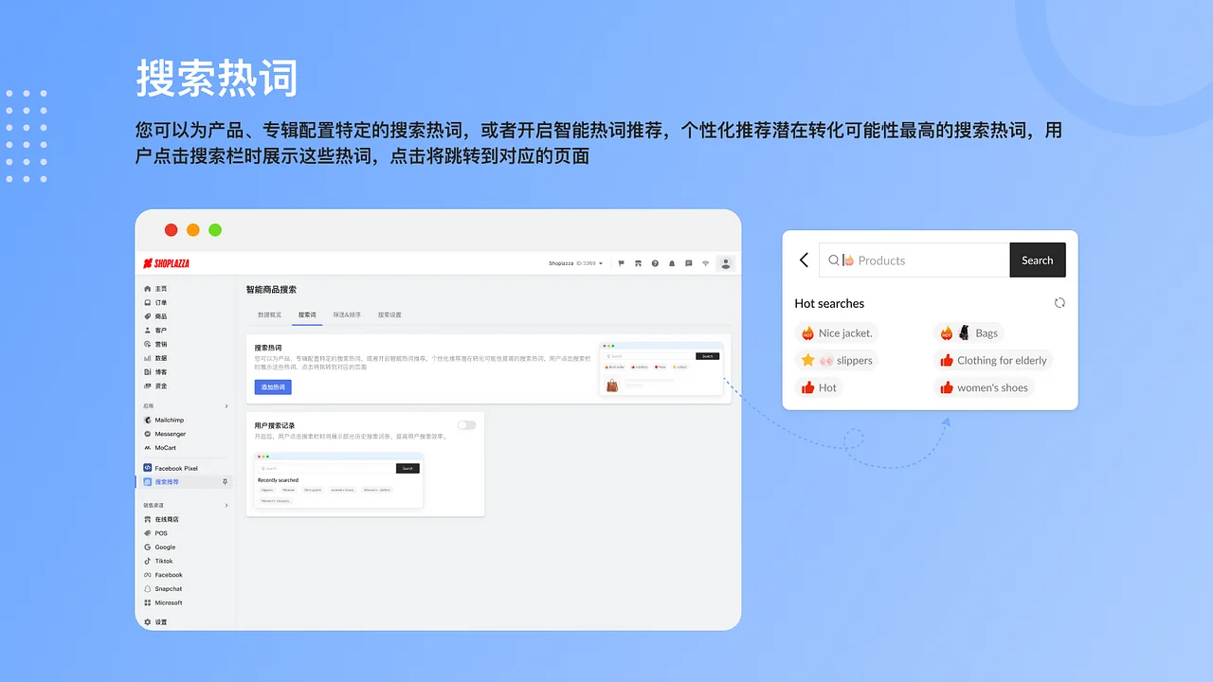The width and height of the screenshot is (1213, 682).
Task: Enable the 用户搜索记录 toggle switch
Action: click(x=466, y=425)
